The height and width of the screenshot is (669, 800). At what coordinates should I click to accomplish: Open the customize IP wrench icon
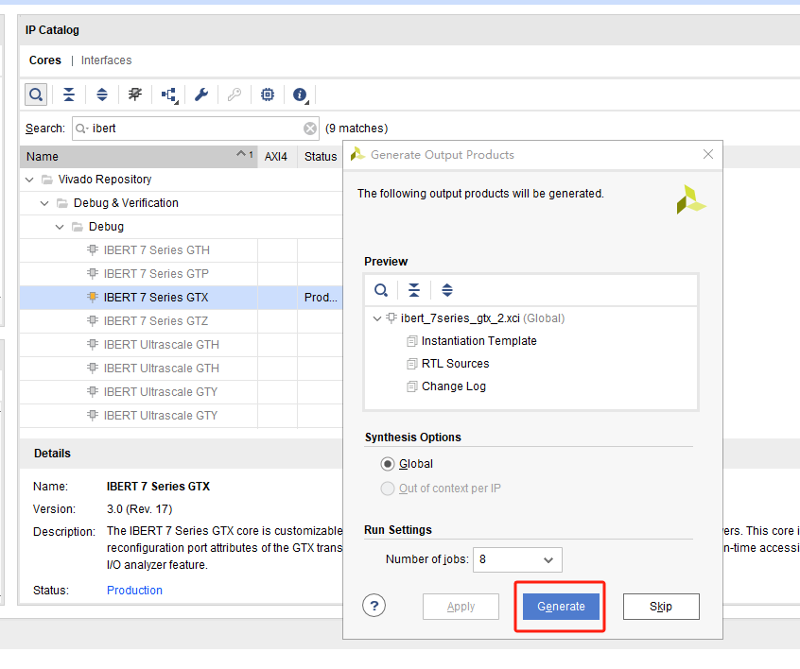(201, 94)
